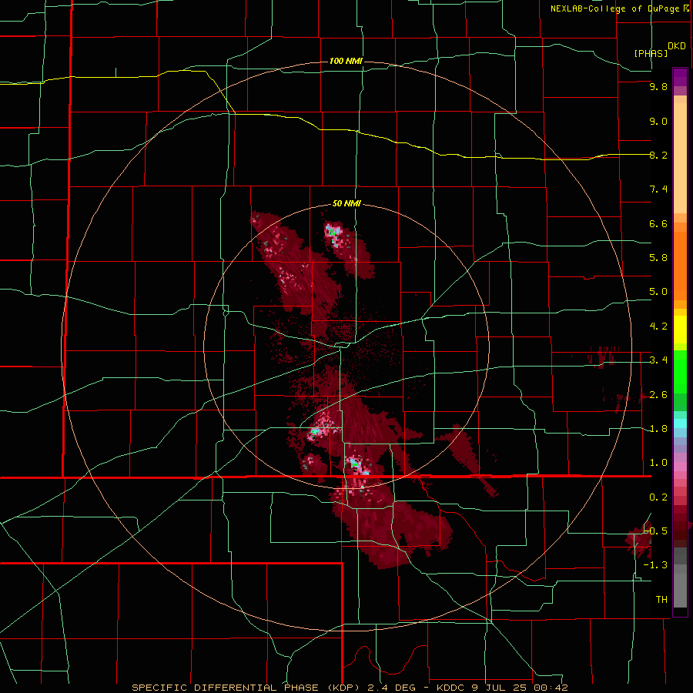Click the 5.0 scale value

point(658,292)
